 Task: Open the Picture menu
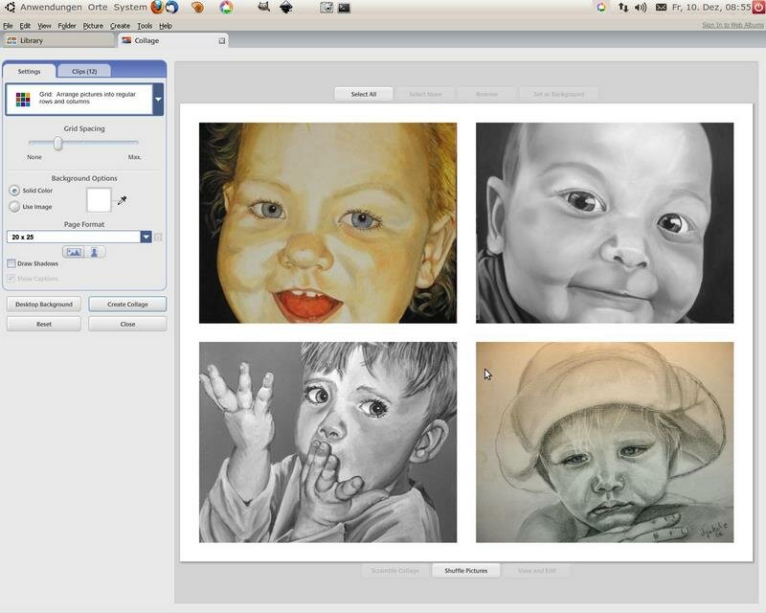(x=93, y=26)
